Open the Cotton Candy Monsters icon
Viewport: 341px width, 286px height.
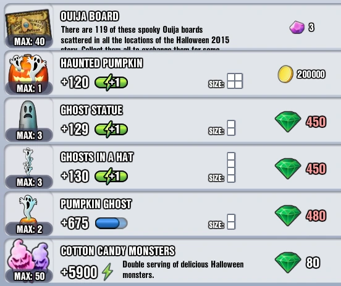pos(28,256)
